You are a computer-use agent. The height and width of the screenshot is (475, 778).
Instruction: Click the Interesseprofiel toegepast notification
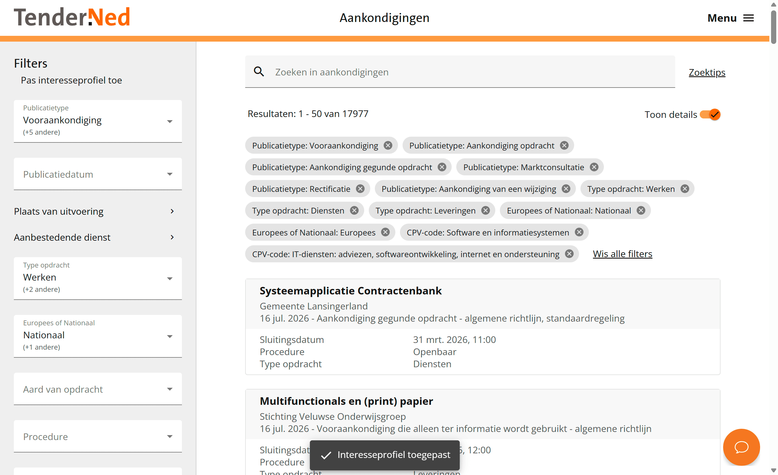385,455
